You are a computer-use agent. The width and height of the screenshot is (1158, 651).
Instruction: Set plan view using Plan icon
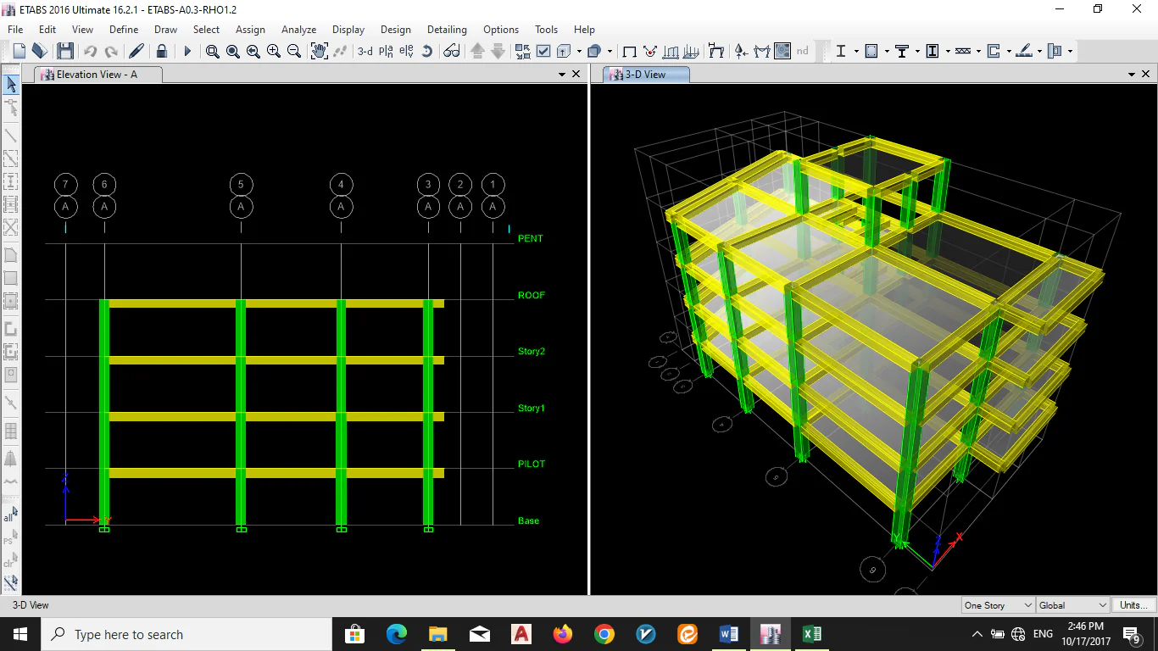(387, 51)
